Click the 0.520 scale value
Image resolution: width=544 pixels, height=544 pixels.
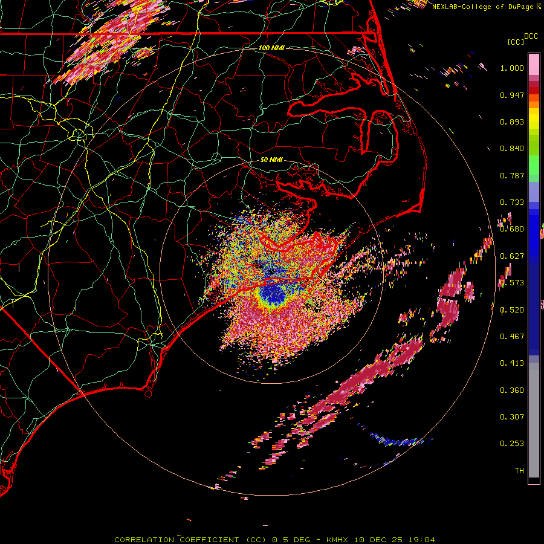(512, 310)
